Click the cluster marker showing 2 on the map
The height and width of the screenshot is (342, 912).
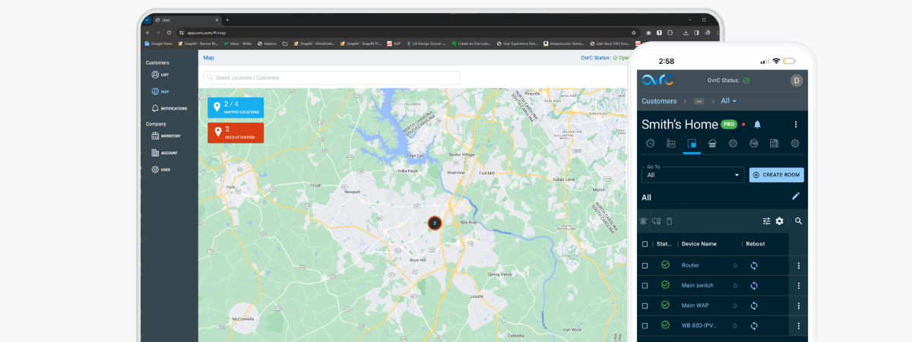tap(434, 223)
